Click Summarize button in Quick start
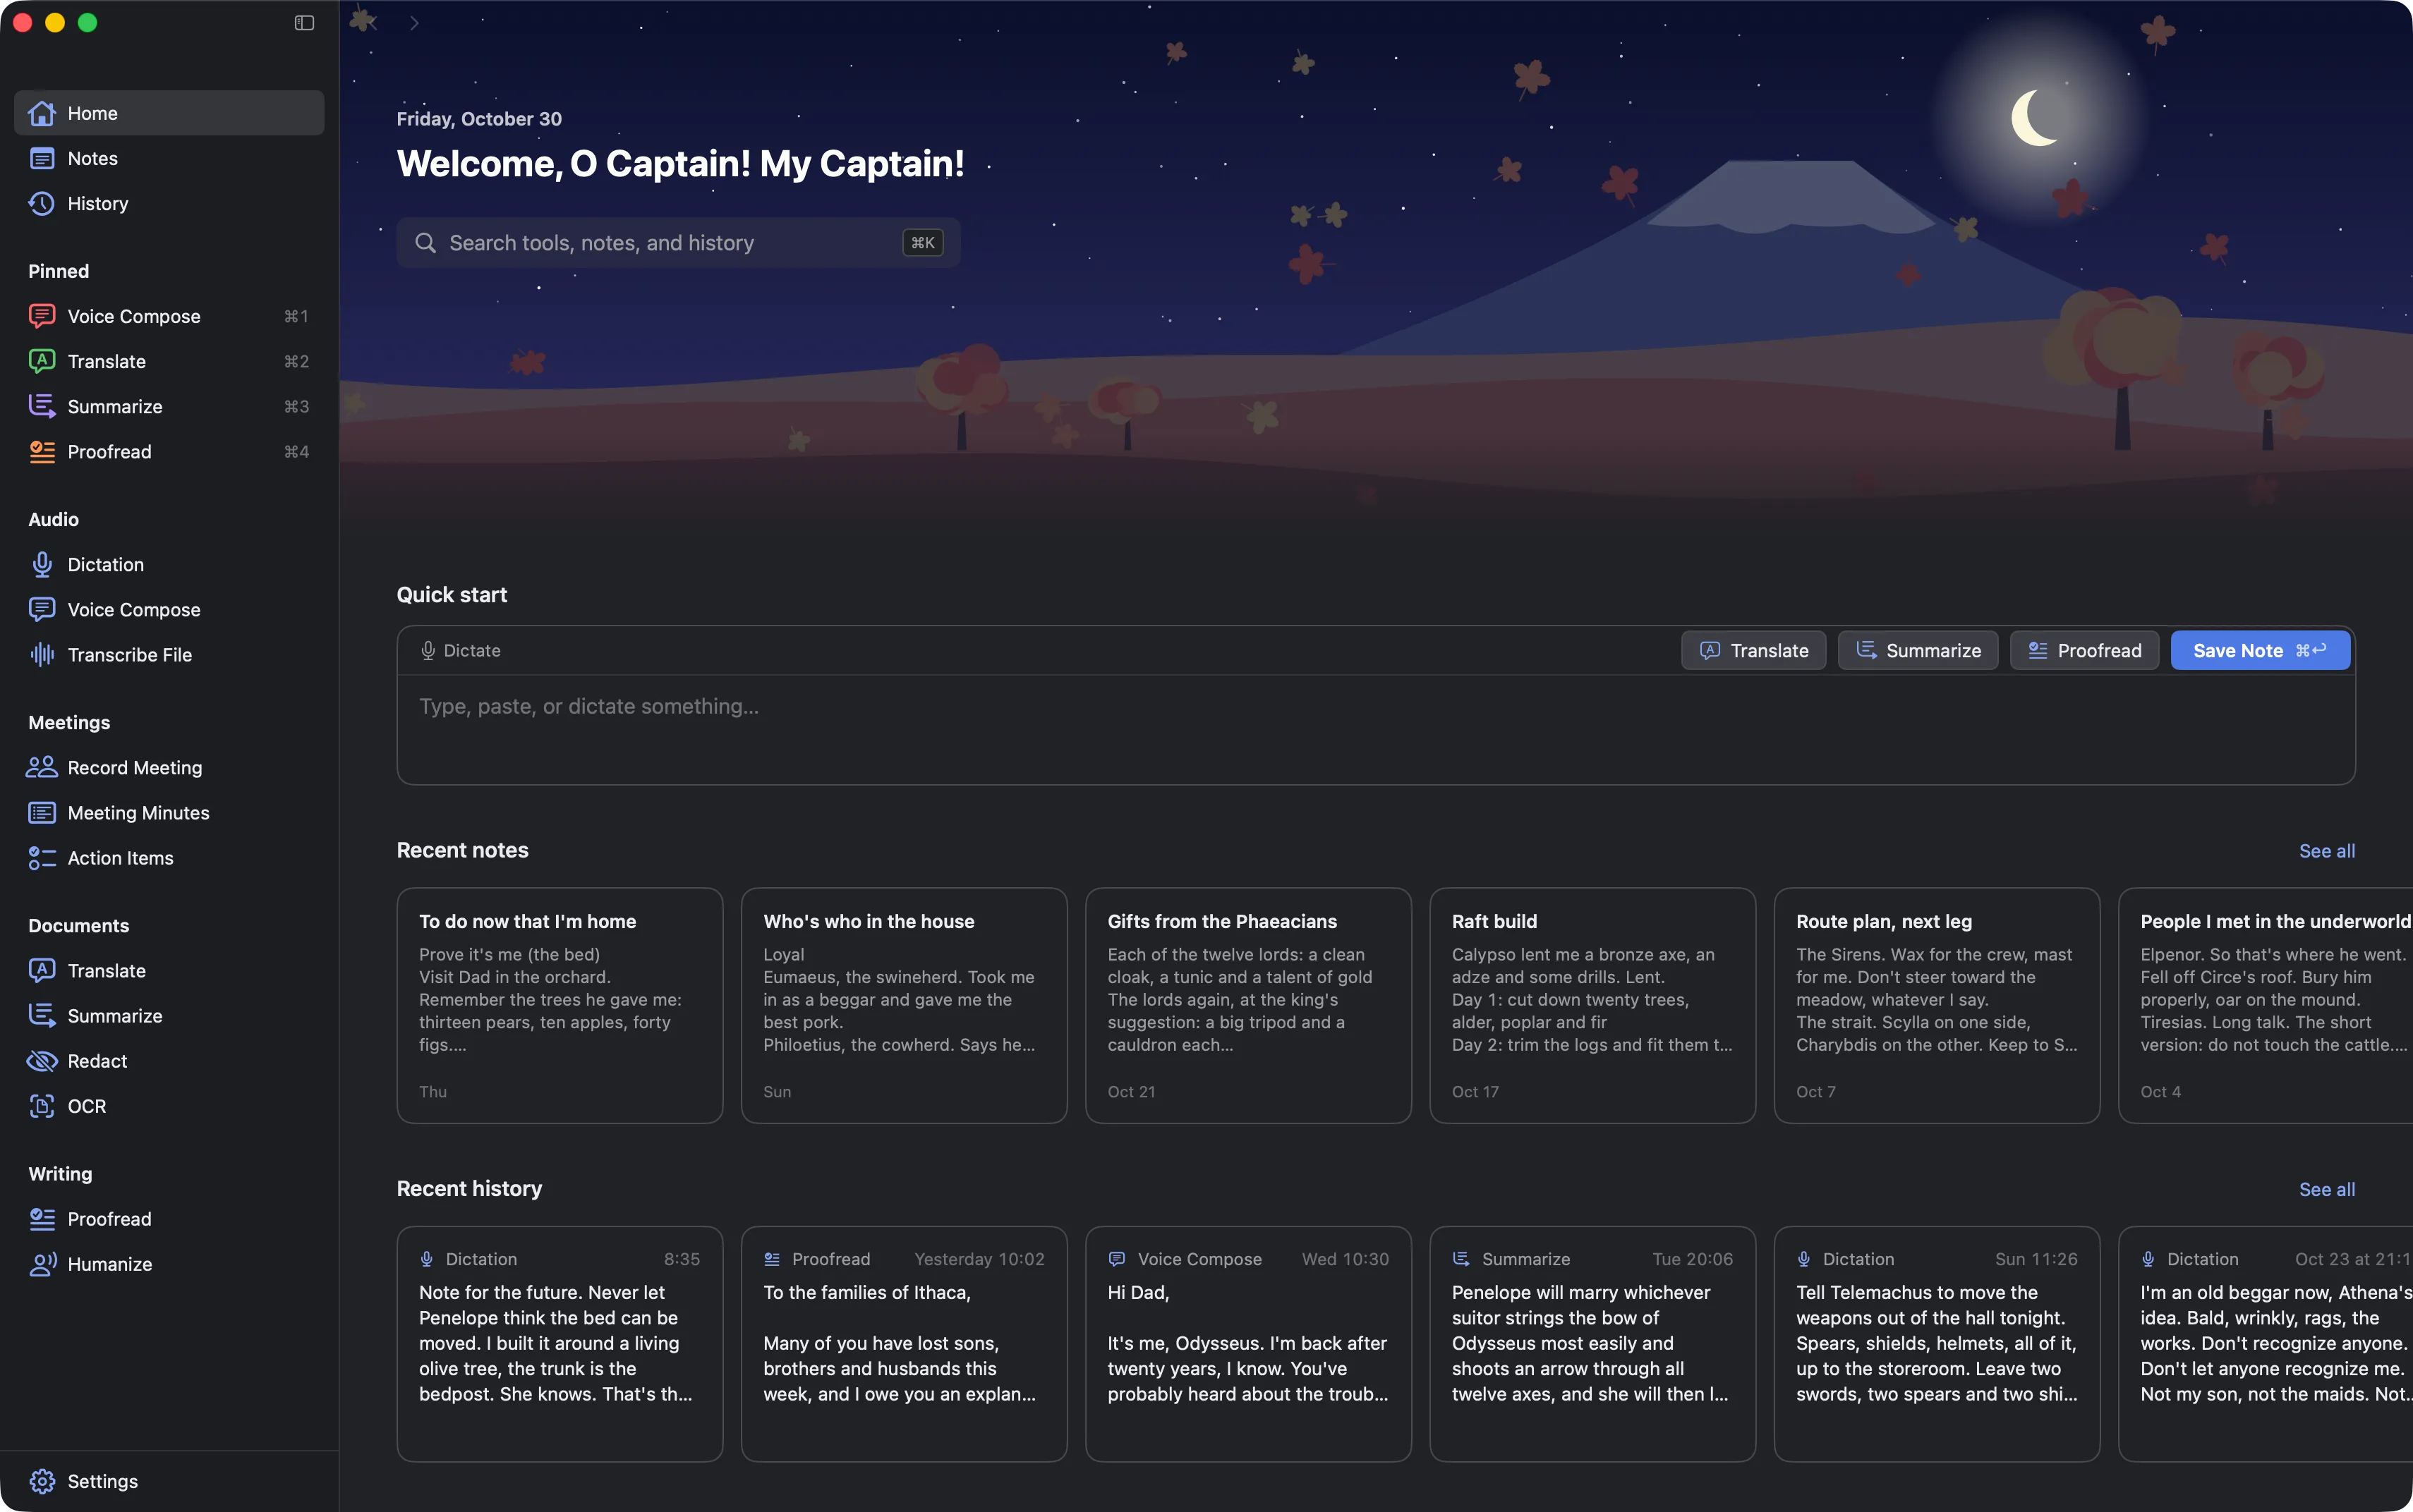The width and height of the screenshot is (2413, 1512). pos(1918,650)
